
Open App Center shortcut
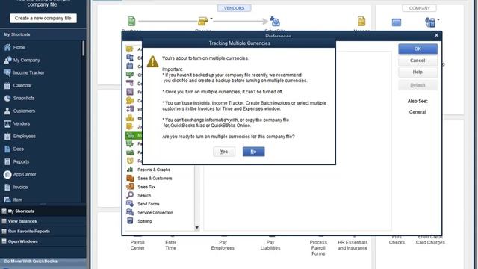point(25,174)
